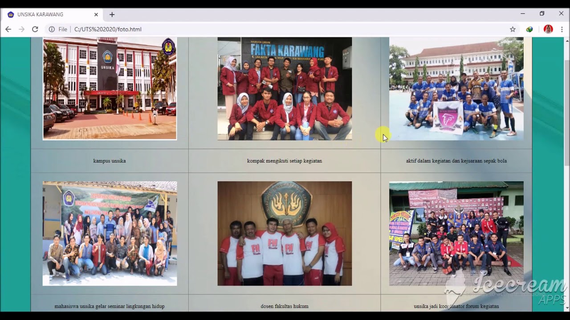Reload the page with refresh icon
570x320 pixels.
click(x=35, y=29)
